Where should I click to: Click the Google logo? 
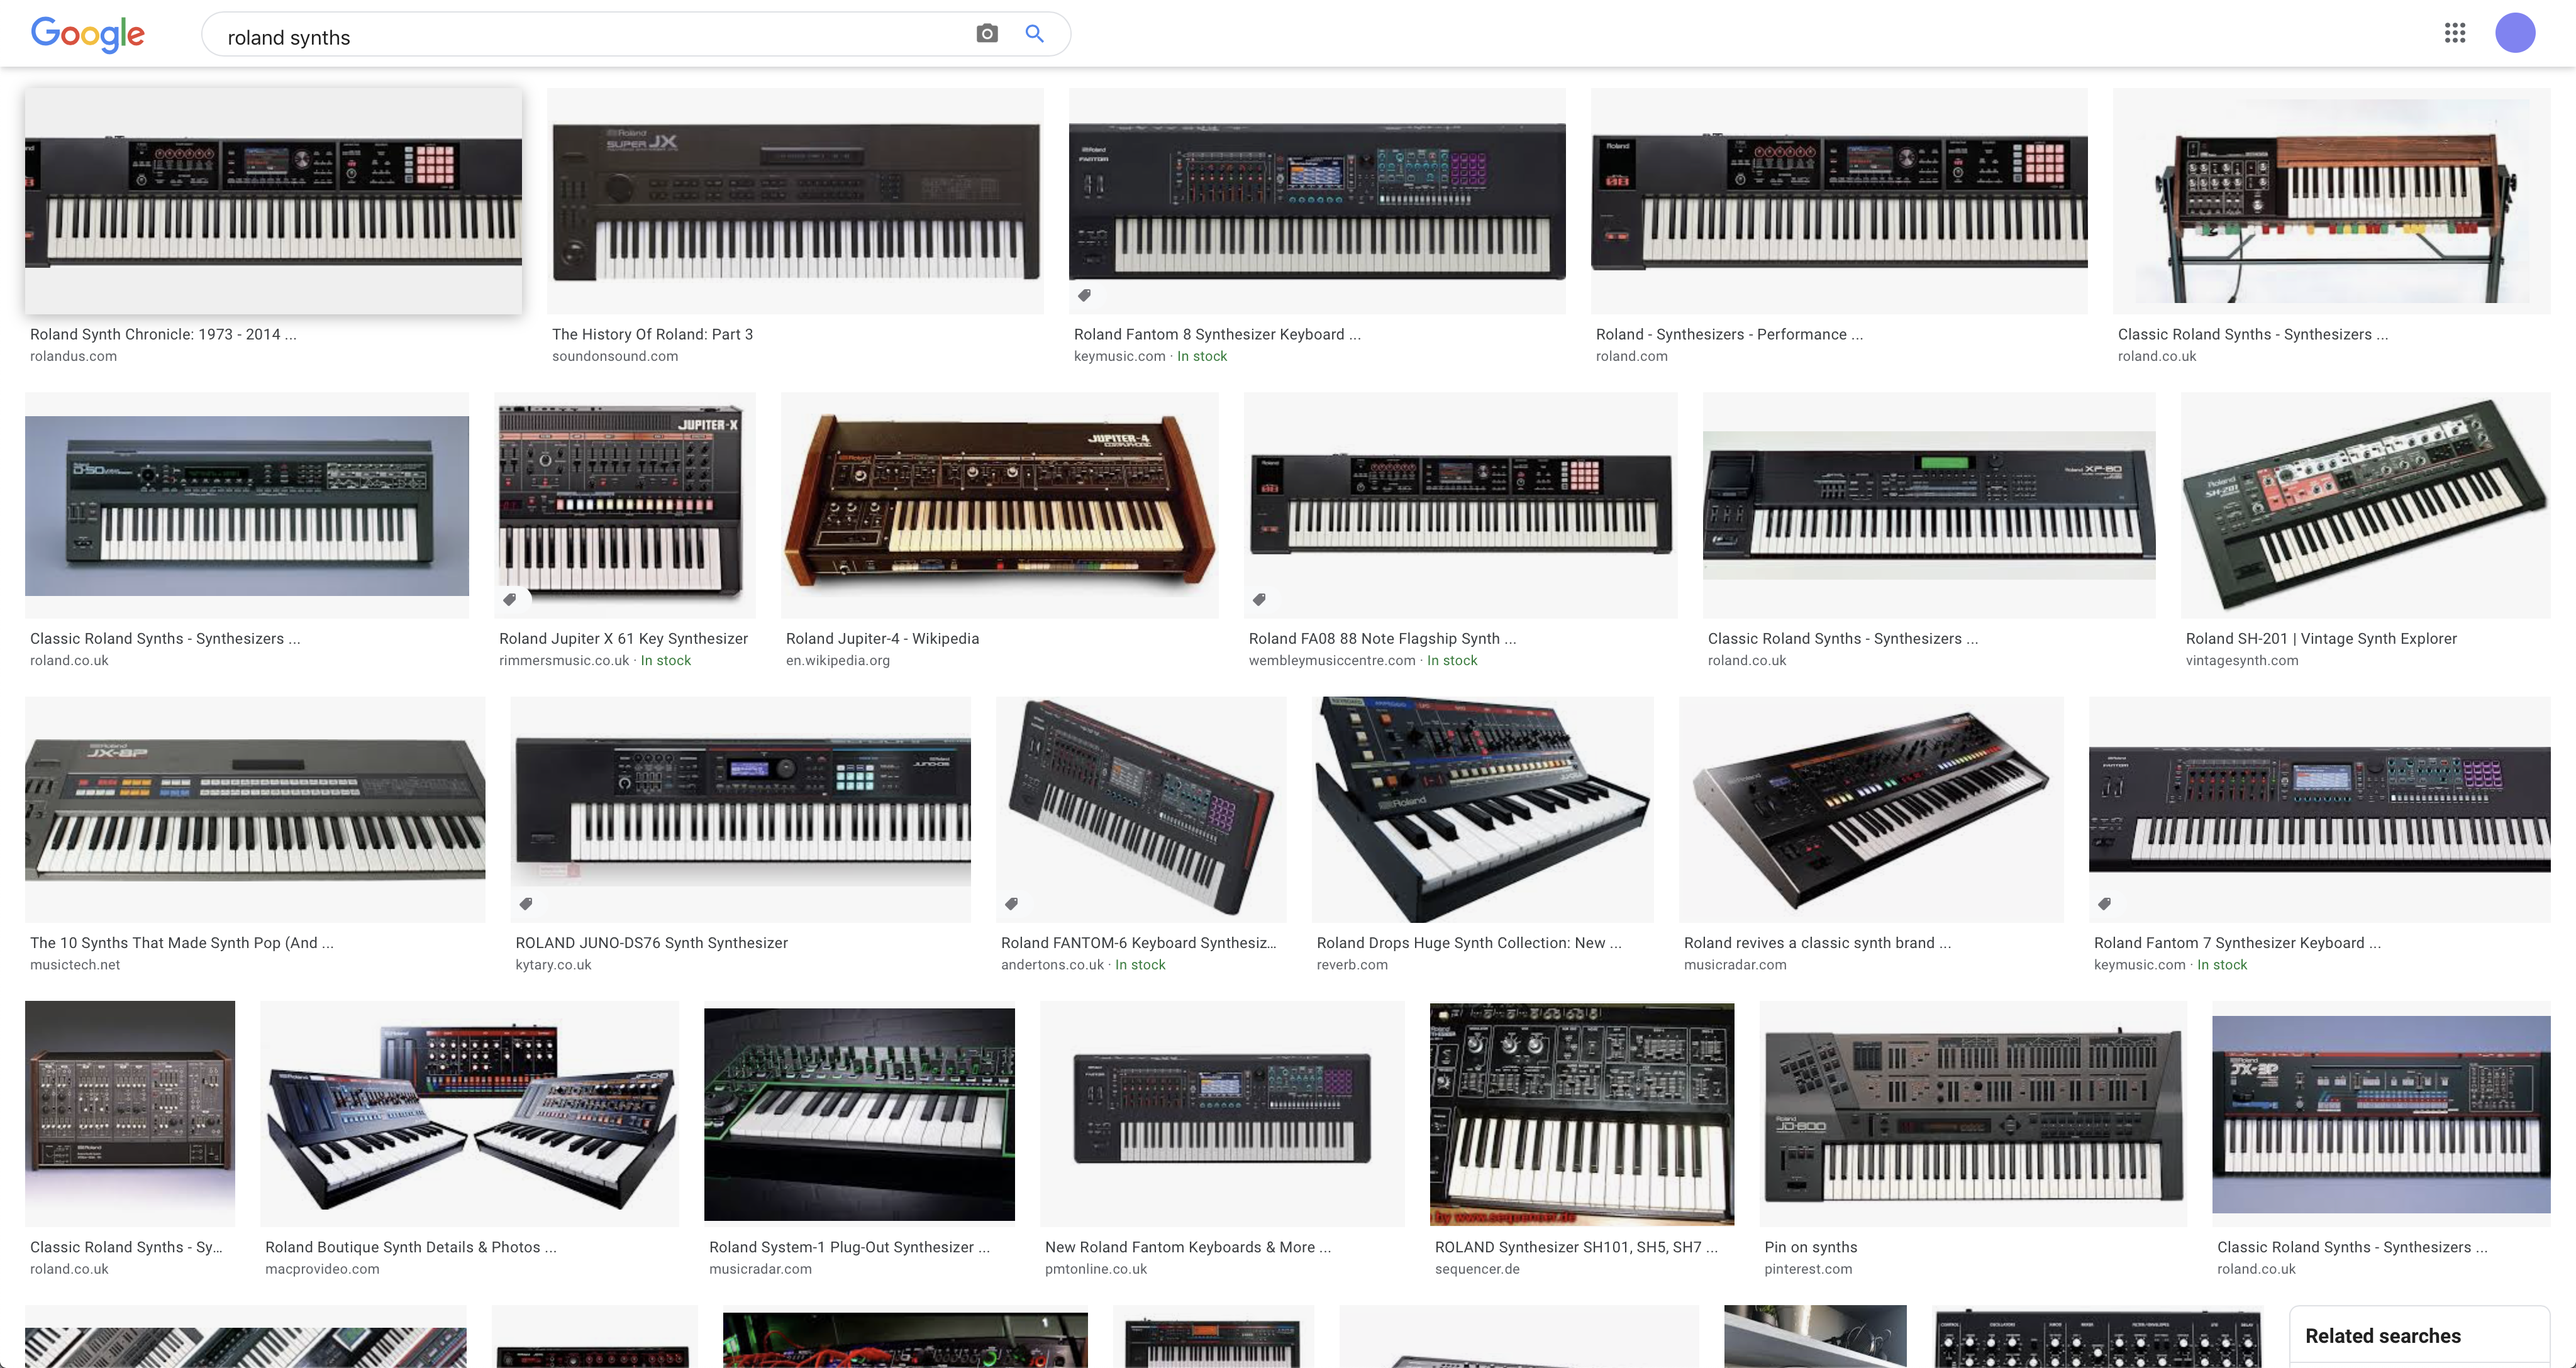coord(88,34)
